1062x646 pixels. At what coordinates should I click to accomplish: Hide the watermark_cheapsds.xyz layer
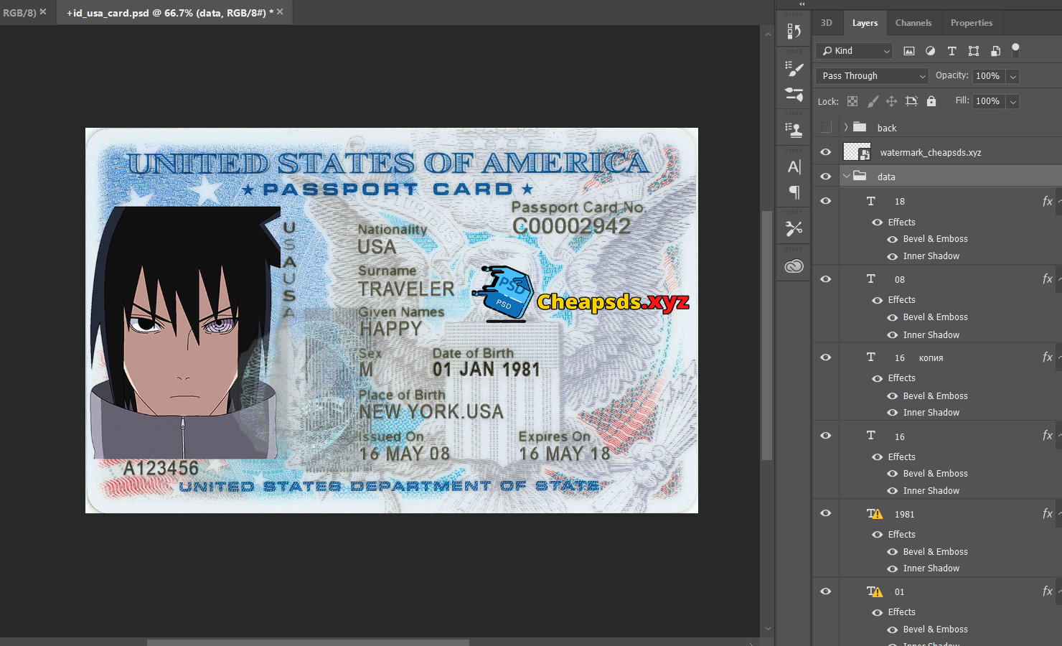click(826, 152)
